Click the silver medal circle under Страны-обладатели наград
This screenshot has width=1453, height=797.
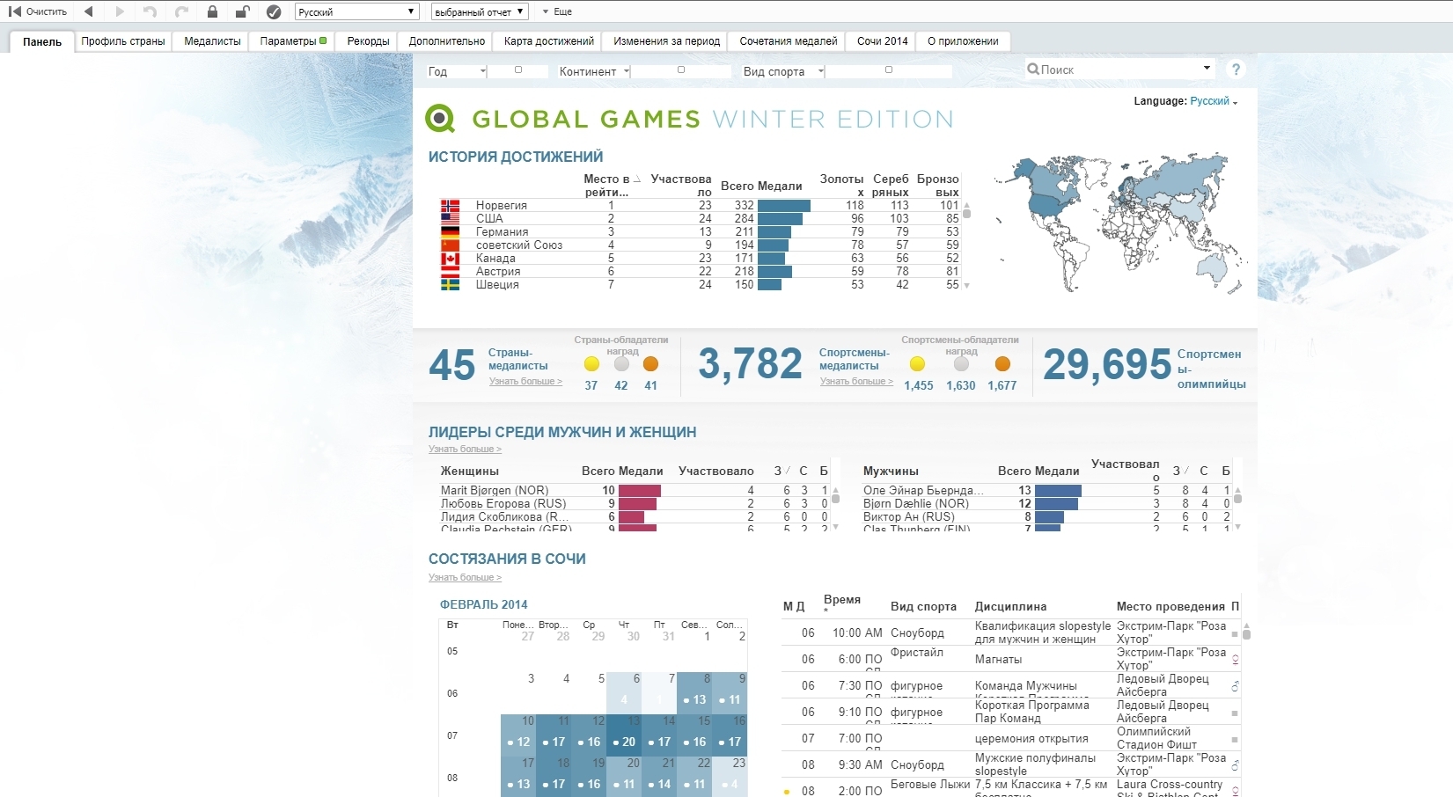[x=621, y=364]
